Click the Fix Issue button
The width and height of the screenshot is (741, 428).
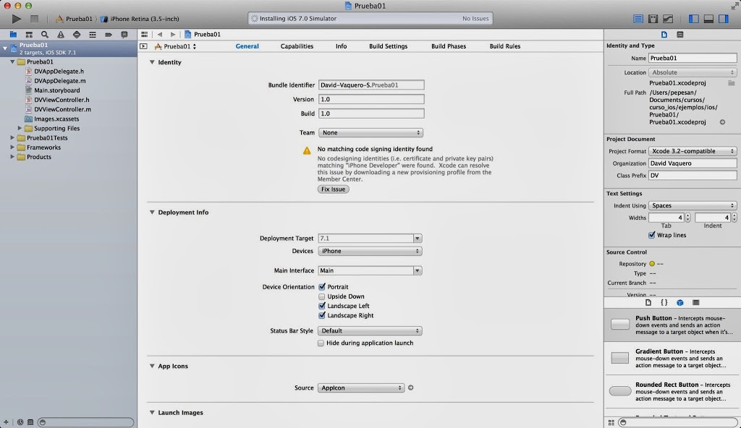coord(333,189)
